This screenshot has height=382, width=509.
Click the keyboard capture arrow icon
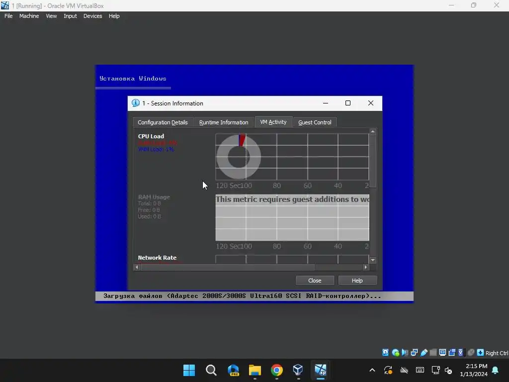click(x=481, y=353)
